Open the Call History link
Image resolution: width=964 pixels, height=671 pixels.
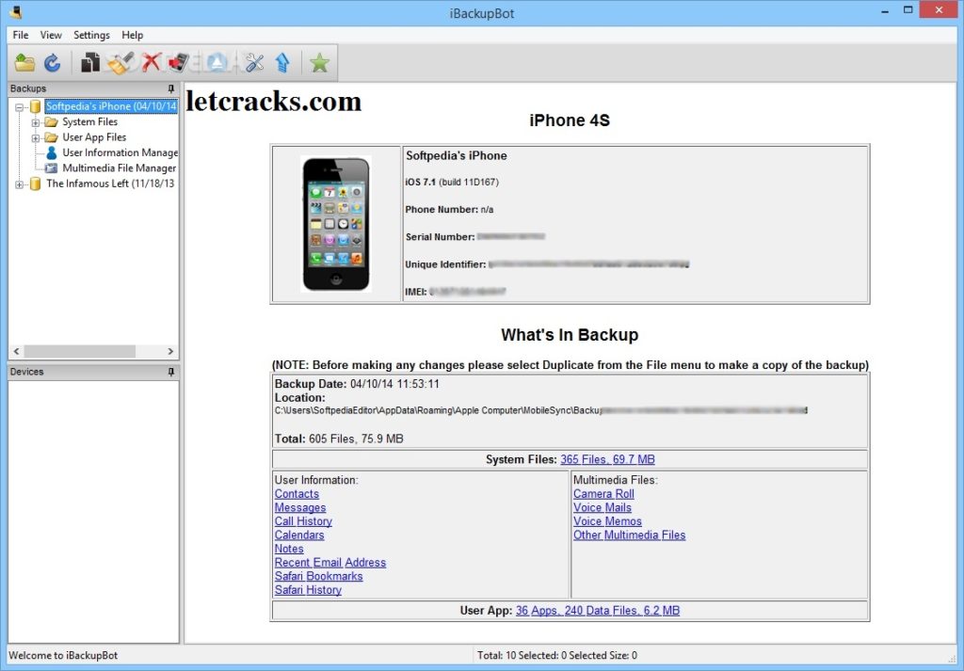coord(303,521)
